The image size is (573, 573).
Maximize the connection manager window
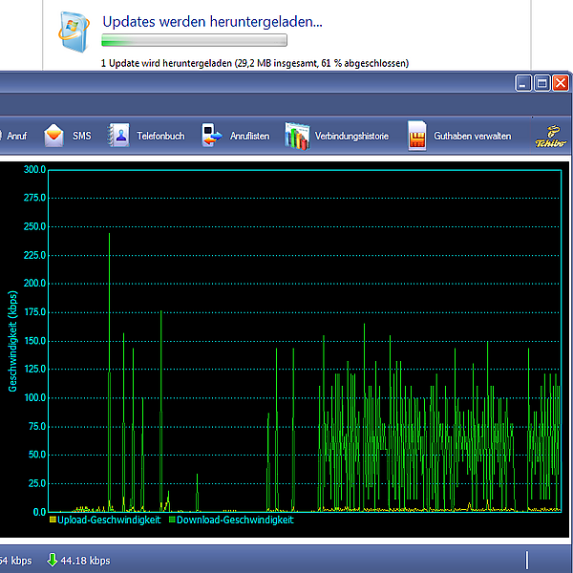541,83
